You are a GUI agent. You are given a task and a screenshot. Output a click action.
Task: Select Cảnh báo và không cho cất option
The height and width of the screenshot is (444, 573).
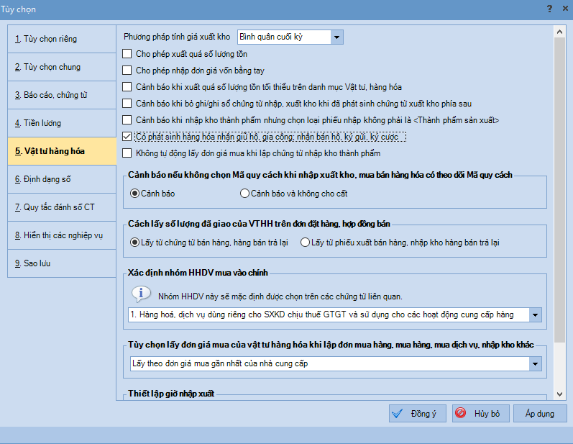[x=244, y=194]
